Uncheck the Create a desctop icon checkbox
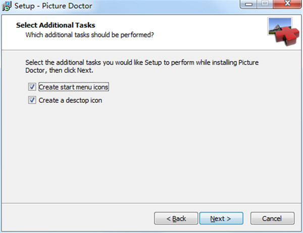The image size is (303, 233). click(x=32, y=100)
